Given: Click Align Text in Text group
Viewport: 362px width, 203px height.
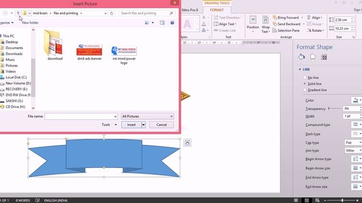Looking at the screenshot, I should pyautogui.click(x=225, y=24).
